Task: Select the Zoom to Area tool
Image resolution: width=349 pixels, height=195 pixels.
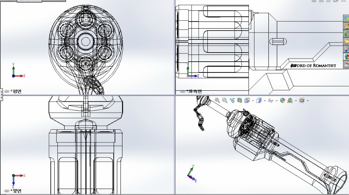Action: [225, 101]
